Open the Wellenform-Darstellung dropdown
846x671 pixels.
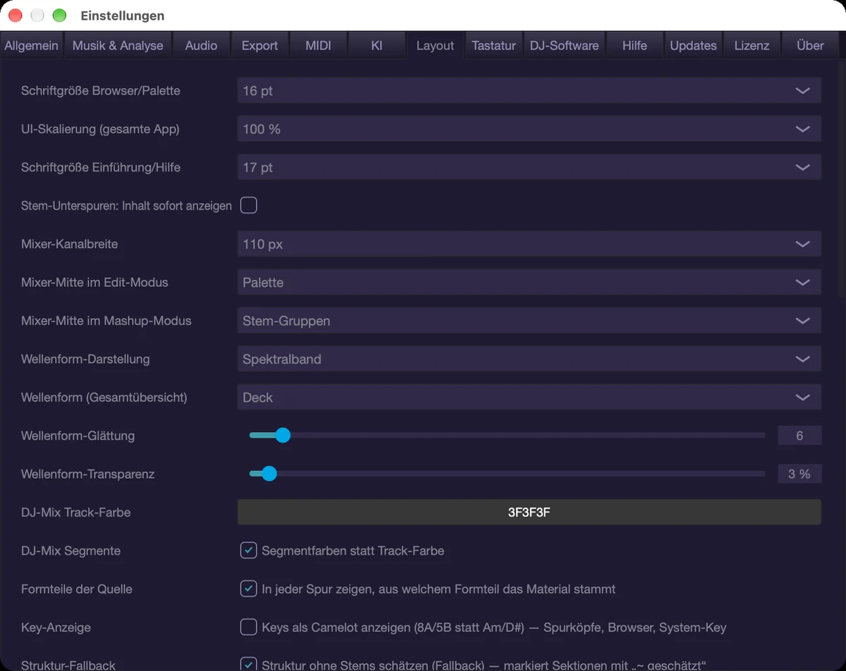[529, 359]
